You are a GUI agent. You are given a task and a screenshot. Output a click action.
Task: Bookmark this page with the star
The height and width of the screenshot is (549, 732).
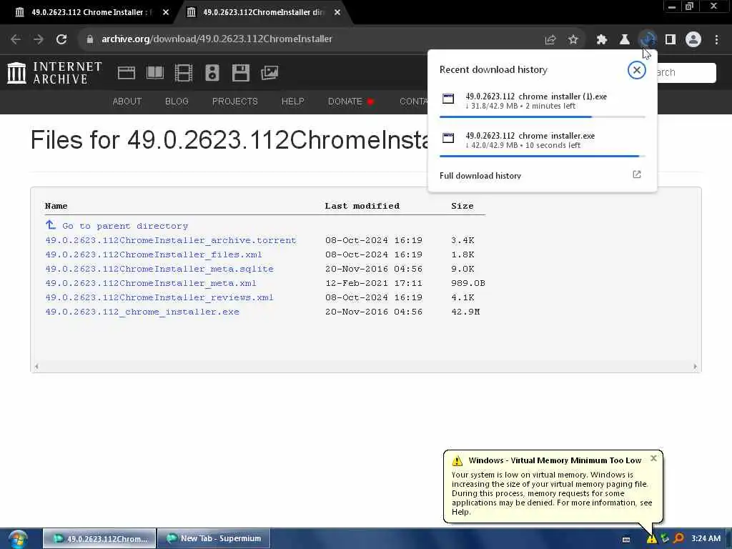(573, 40)
